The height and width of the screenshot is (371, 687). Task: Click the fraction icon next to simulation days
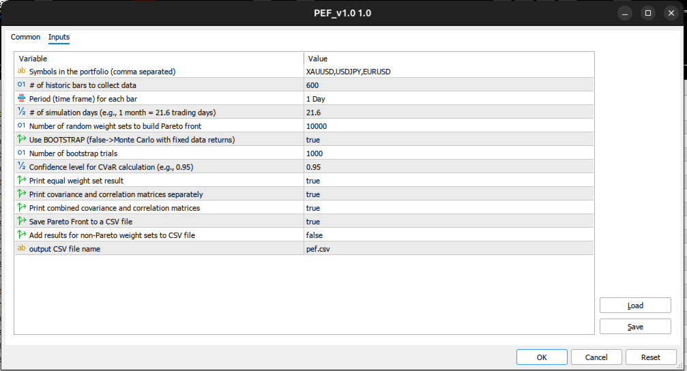tap(21, 112)
